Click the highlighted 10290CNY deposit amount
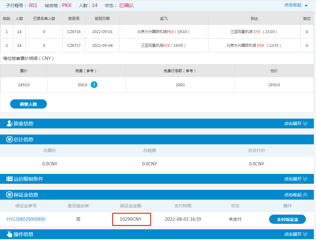Screen dimensions: 316x240 [x=131, y=219]
